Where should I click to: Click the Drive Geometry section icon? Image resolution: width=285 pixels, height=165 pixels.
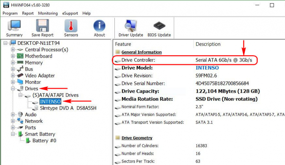click(118, 138)
